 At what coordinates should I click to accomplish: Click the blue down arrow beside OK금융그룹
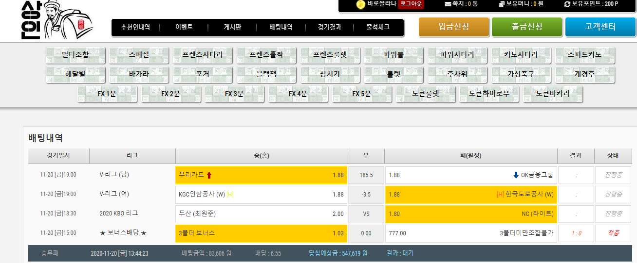(x=516, y=175)
